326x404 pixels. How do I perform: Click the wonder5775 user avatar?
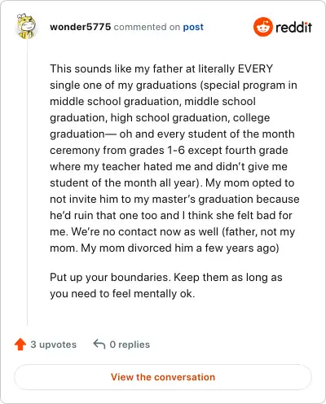[26, 26]
